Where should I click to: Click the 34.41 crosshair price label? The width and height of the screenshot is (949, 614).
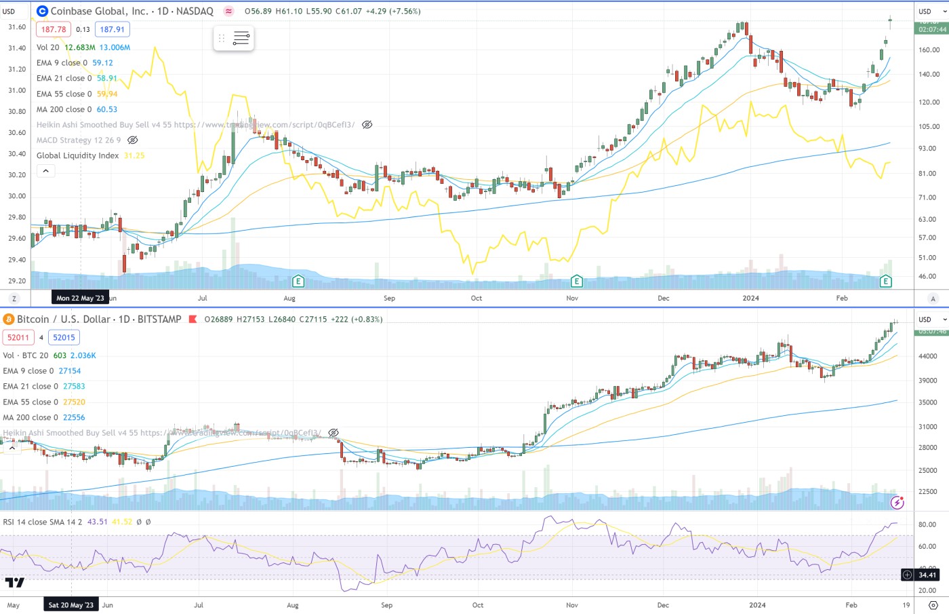tap(927, 575)
